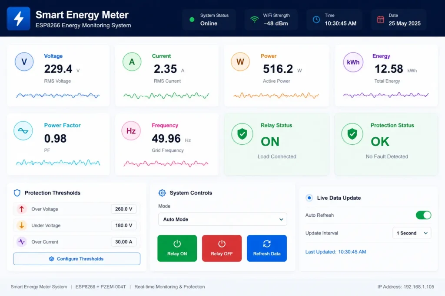The height and width of the screenshot is (296, 445).
Task: Click the Over Current pulse icon
Action: coord(22,242)
